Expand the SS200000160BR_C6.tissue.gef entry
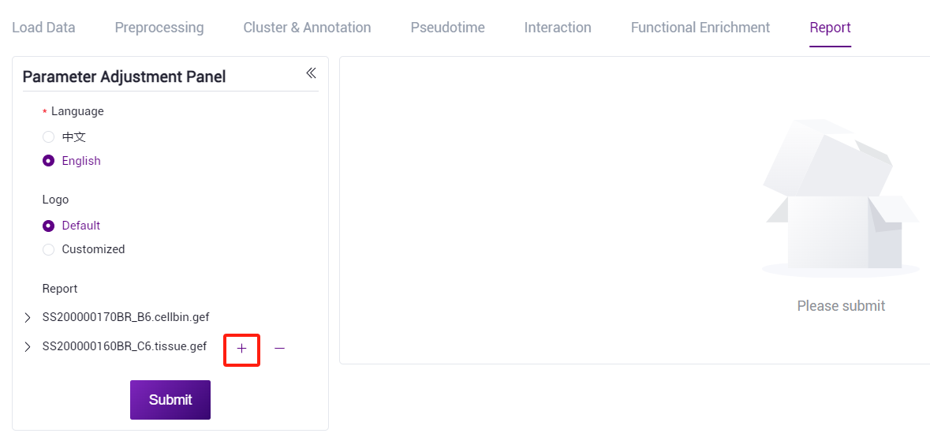 [x=28, y=347]
